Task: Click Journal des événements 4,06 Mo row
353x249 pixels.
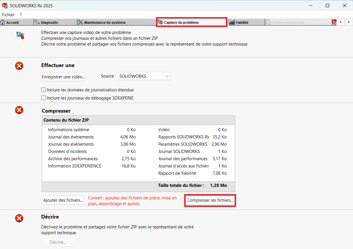Action: pos(92,137)
